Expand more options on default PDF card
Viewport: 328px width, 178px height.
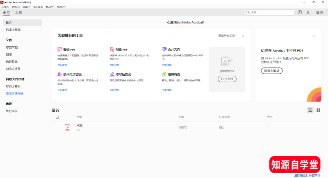[x=314, y=36]
